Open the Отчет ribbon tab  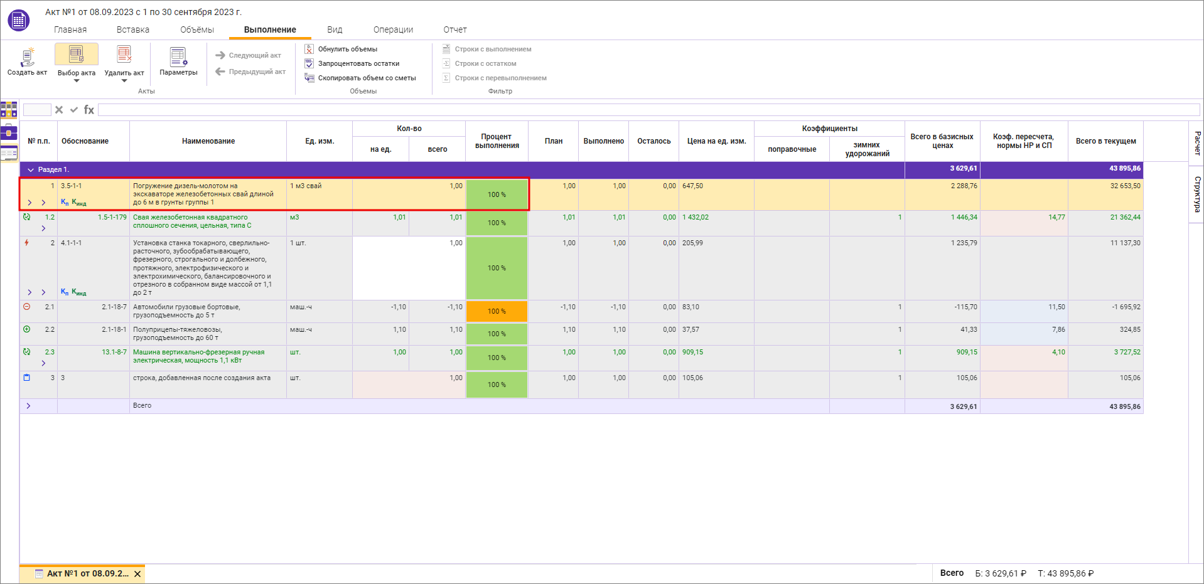(454, 29)
